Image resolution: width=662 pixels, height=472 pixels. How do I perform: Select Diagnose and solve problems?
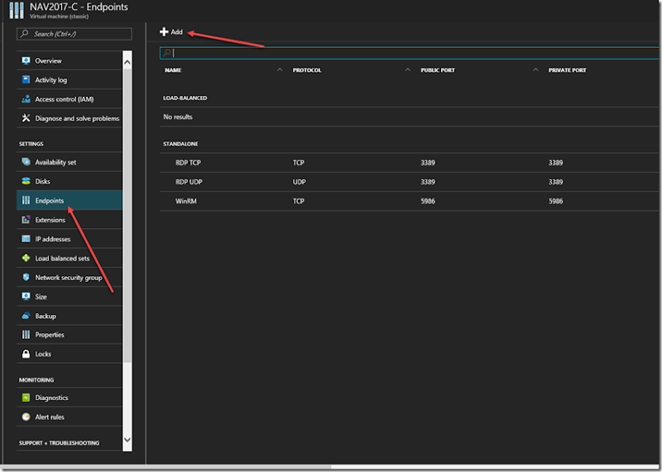click(70, 118)
